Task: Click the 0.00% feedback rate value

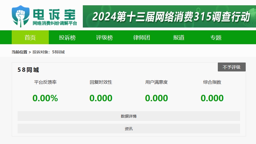Action: pos(45,98)
